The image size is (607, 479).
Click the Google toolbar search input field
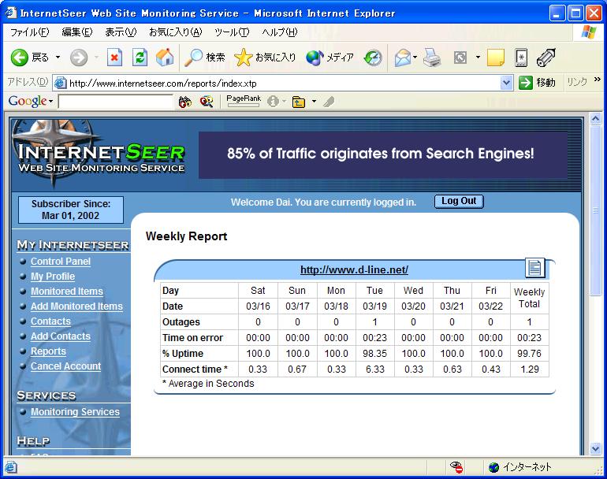[x=115, y=102]
